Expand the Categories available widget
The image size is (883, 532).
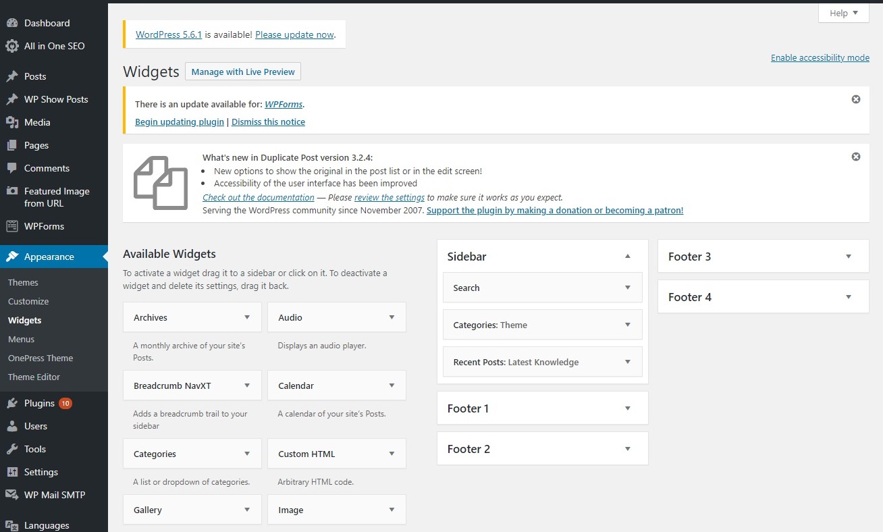247,454
